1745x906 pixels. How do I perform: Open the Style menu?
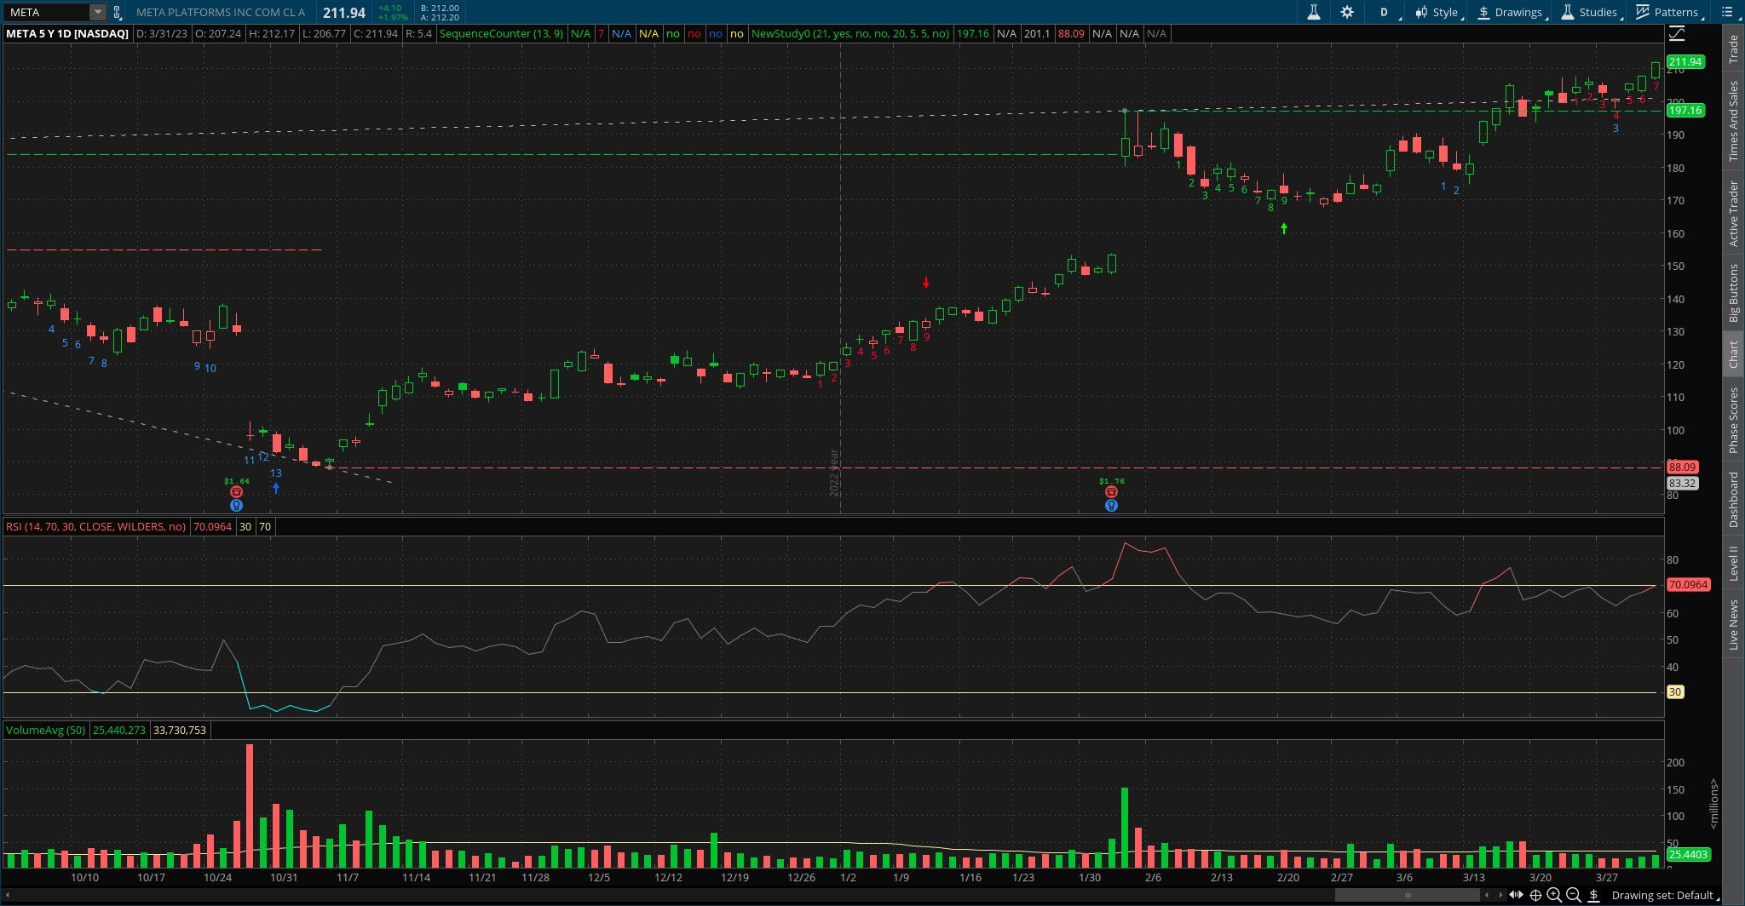[x=1437, y=12]
